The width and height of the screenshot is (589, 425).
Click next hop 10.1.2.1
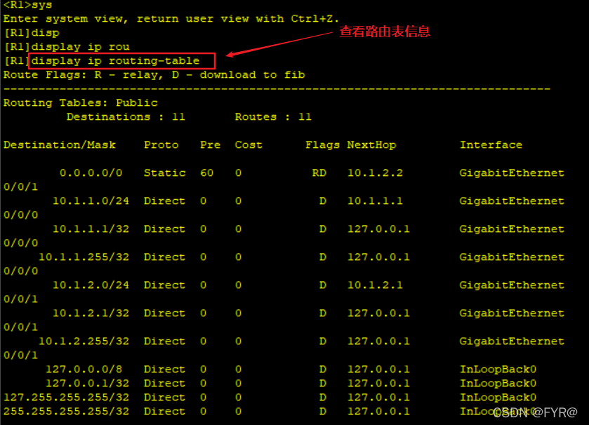pyautogui.click(x=375, y=285)
